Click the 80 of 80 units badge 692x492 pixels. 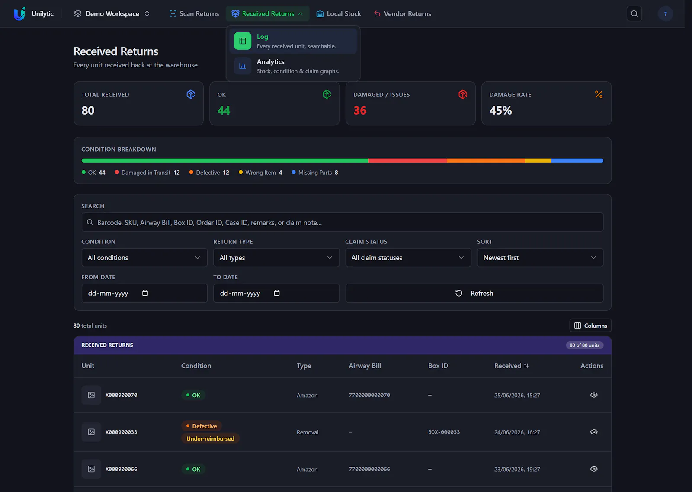pyautogui.click(x=584, y=345)
